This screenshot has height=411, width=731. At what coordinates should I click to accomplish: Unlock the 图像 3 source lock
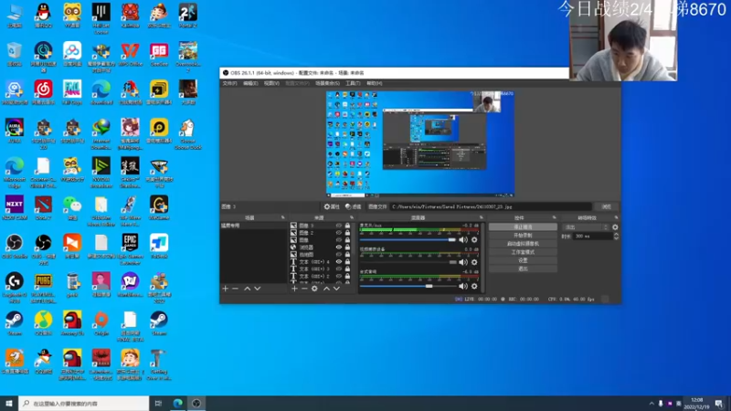click(347, 226)
